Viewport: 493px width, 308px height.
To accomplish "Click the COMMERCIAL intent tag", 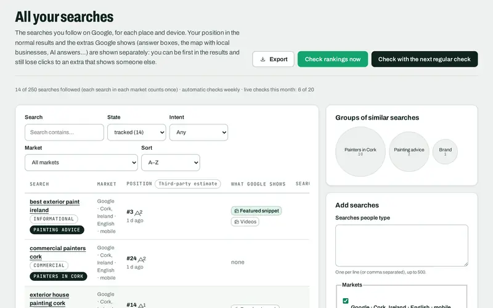I will (49, 265).
